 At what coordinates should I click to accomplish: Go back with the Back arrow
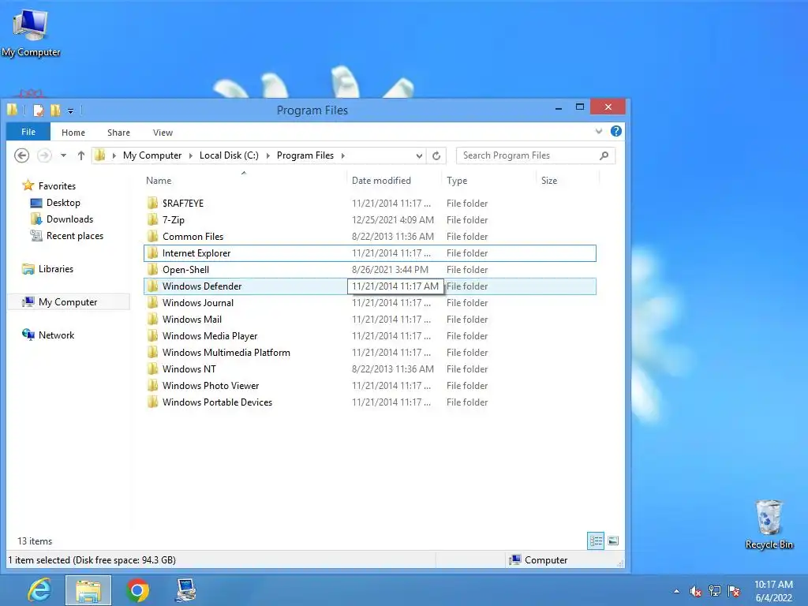[x=21, y=155]
